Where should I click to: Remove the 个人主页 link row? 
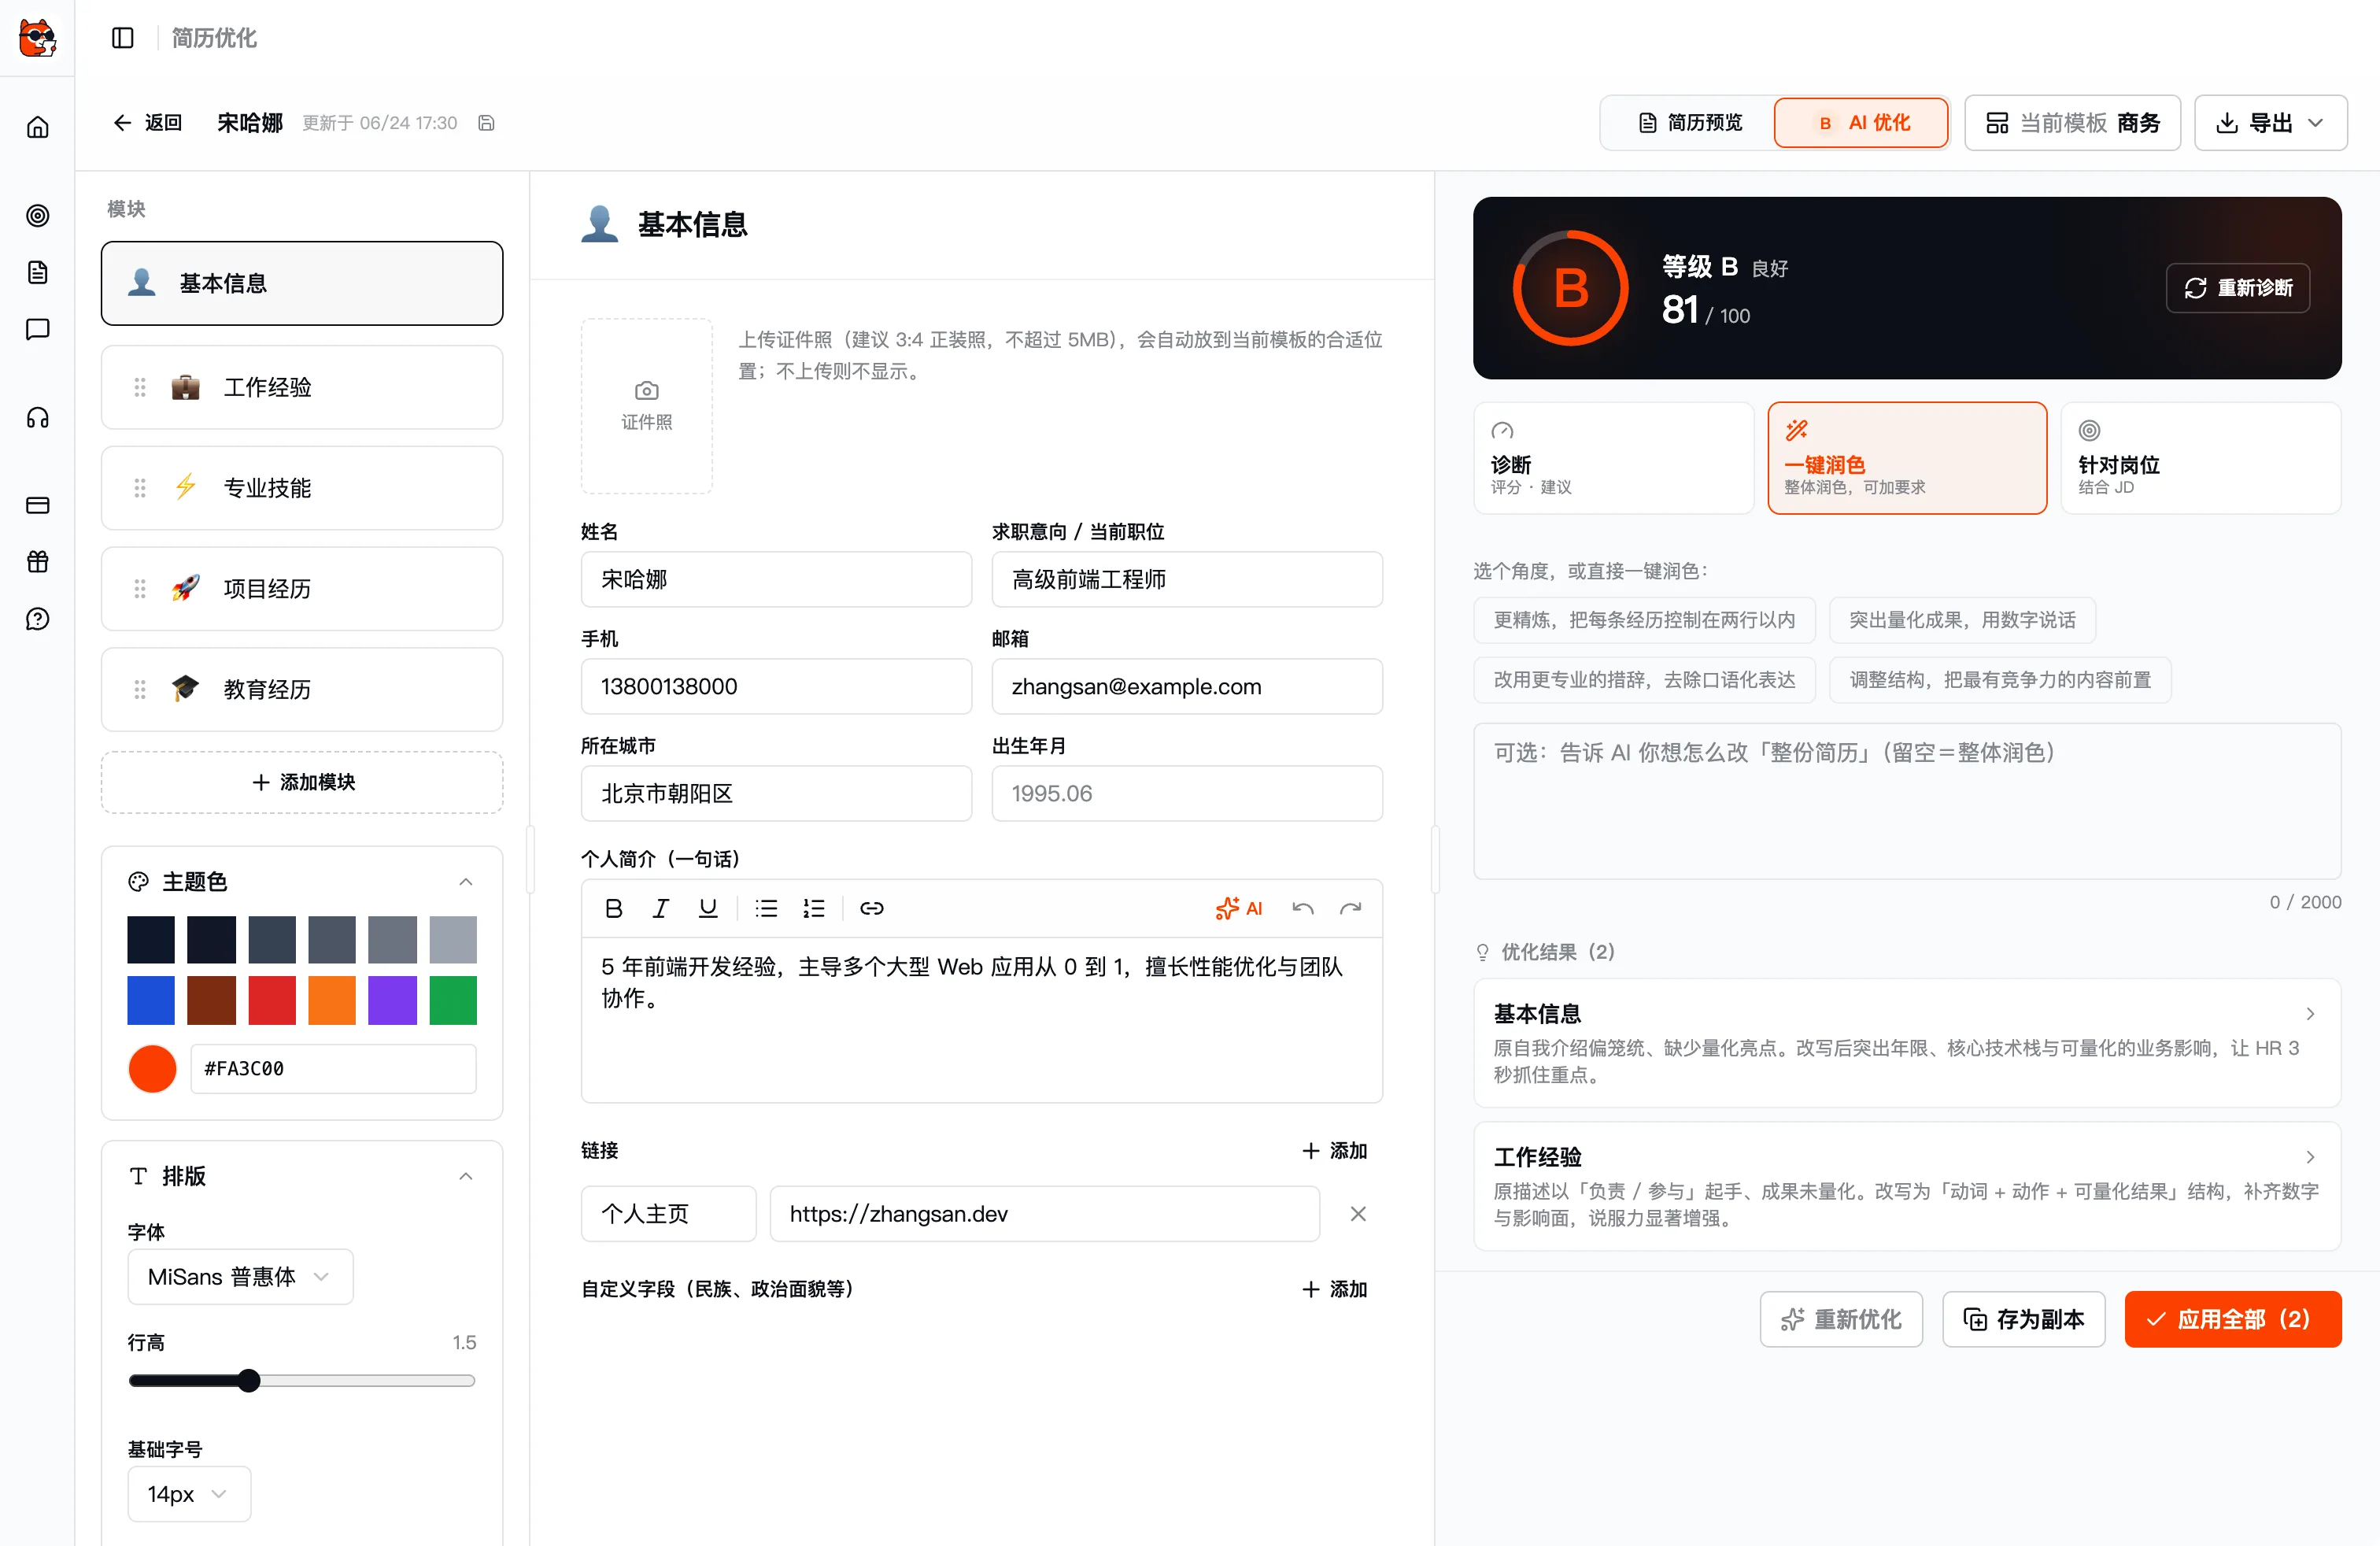(x=1358, y=1213)
